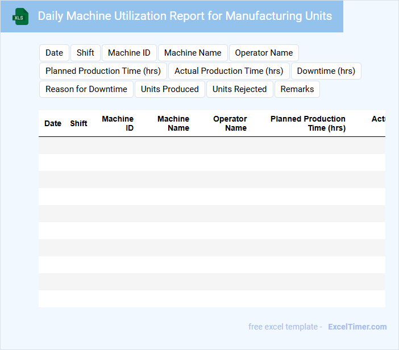This screenshot has height=350, width=399.
Task: Choose the Units Produced tag
Action: click(170, 89)
